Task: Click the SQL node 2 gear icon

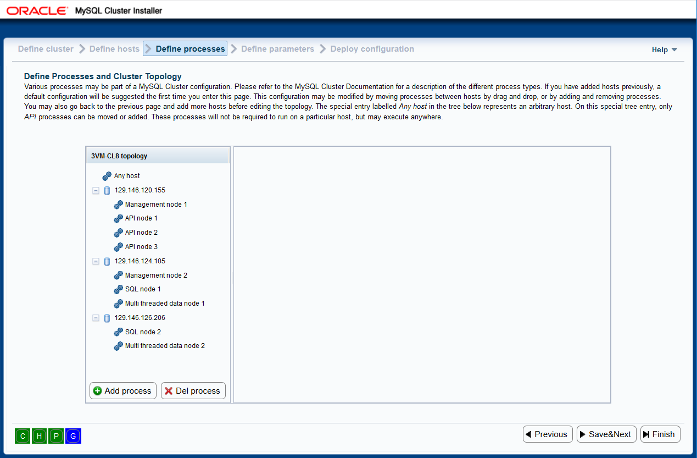Action: (x=118, y=332)
